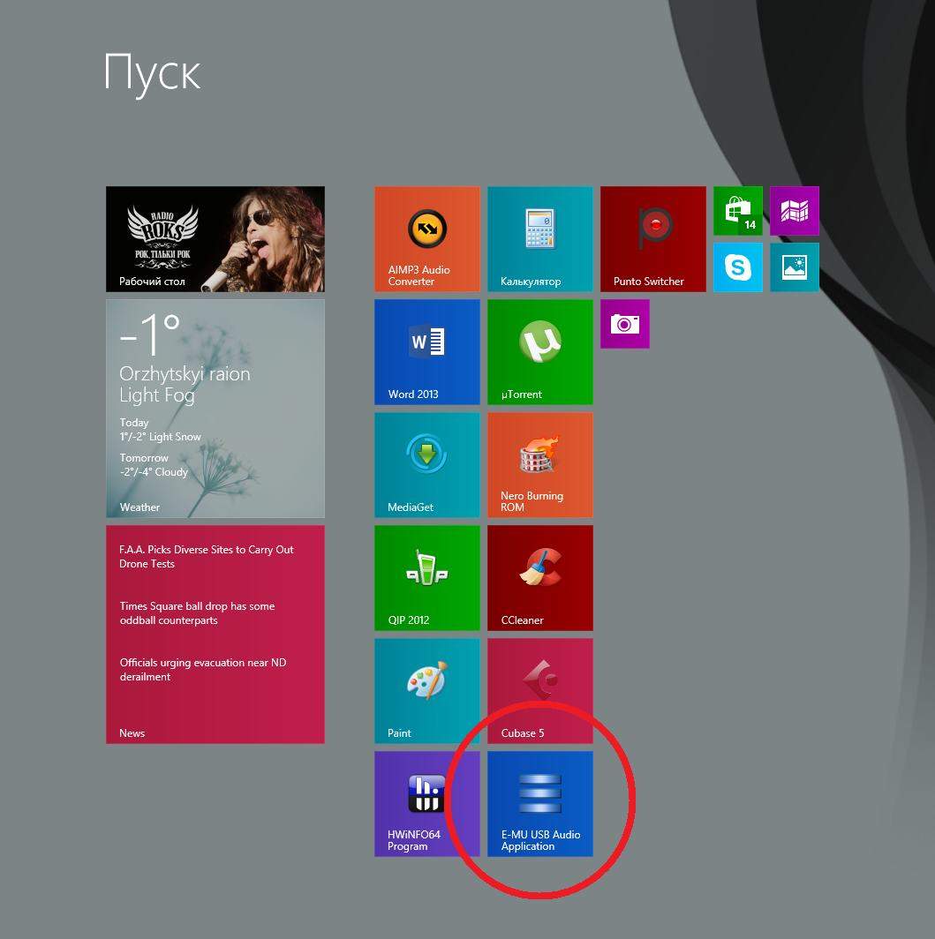Open the Camera small tile
This screenshot has width=935, height=939.
click(625, 324)
